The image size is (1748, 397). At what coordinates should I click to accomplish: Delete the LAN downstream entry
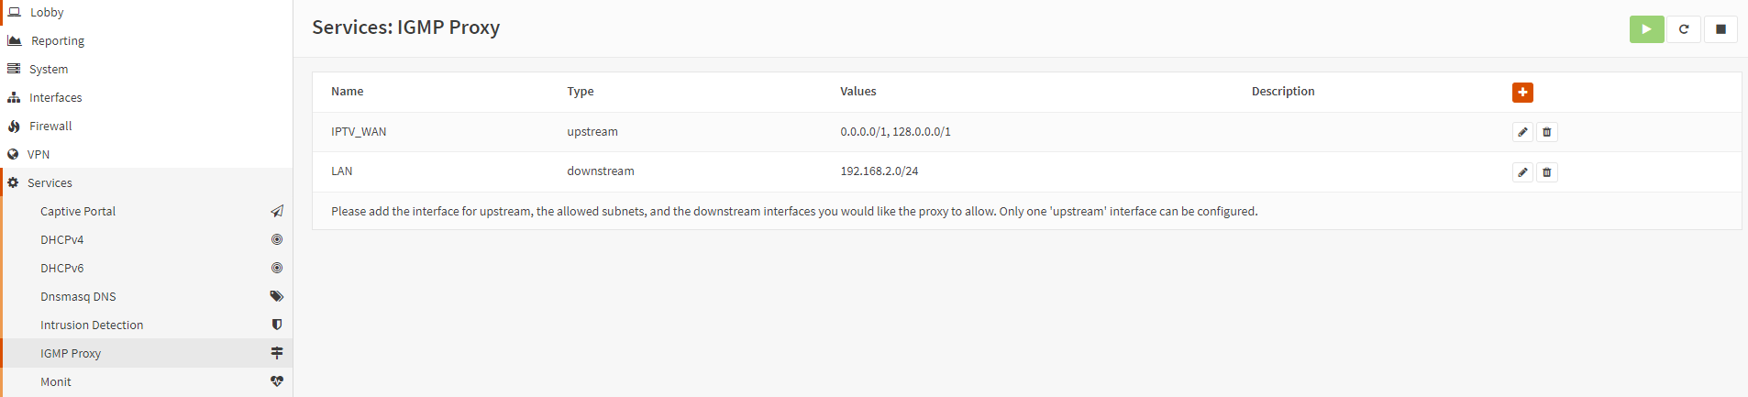tap(1547, 172)
